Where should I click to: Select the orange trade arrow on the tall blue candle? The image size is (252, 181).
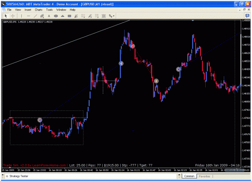coord(121,64)
